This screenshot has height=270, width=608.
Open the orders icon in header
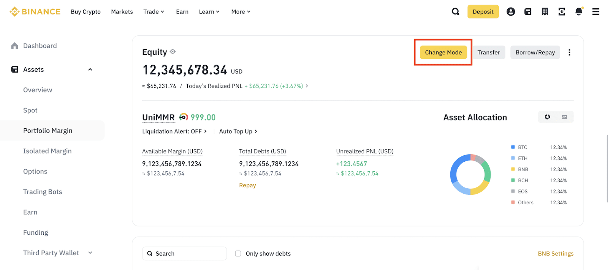(545, 12)
